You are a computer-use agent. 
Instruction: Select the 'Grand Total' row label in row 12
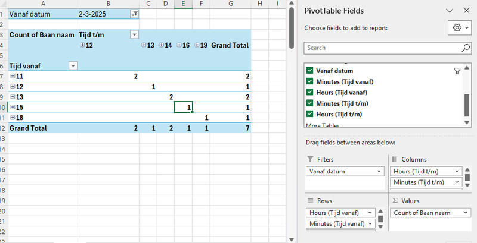click(x=43, y=128)
